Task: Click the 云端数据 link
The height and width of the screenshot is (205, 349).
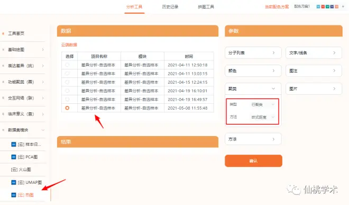Action: pos(69,45)
